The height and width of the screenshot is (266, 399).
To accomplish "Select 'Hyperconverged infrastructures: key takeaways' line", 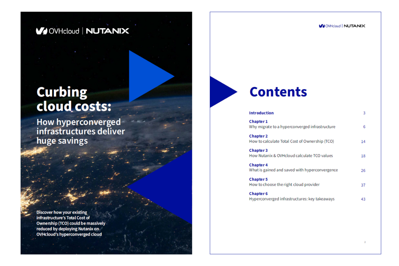I will [292, 199].
